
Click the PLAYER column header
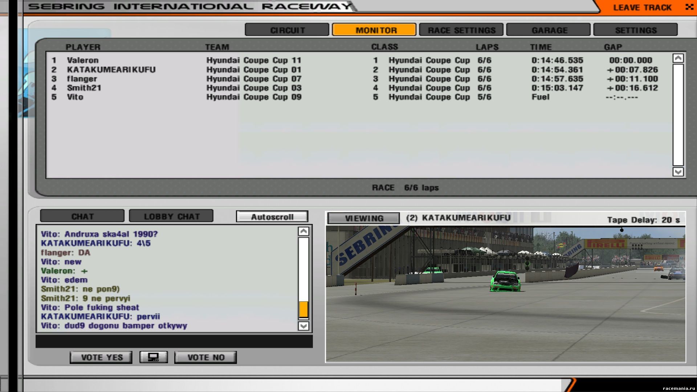tap(83, 47)
